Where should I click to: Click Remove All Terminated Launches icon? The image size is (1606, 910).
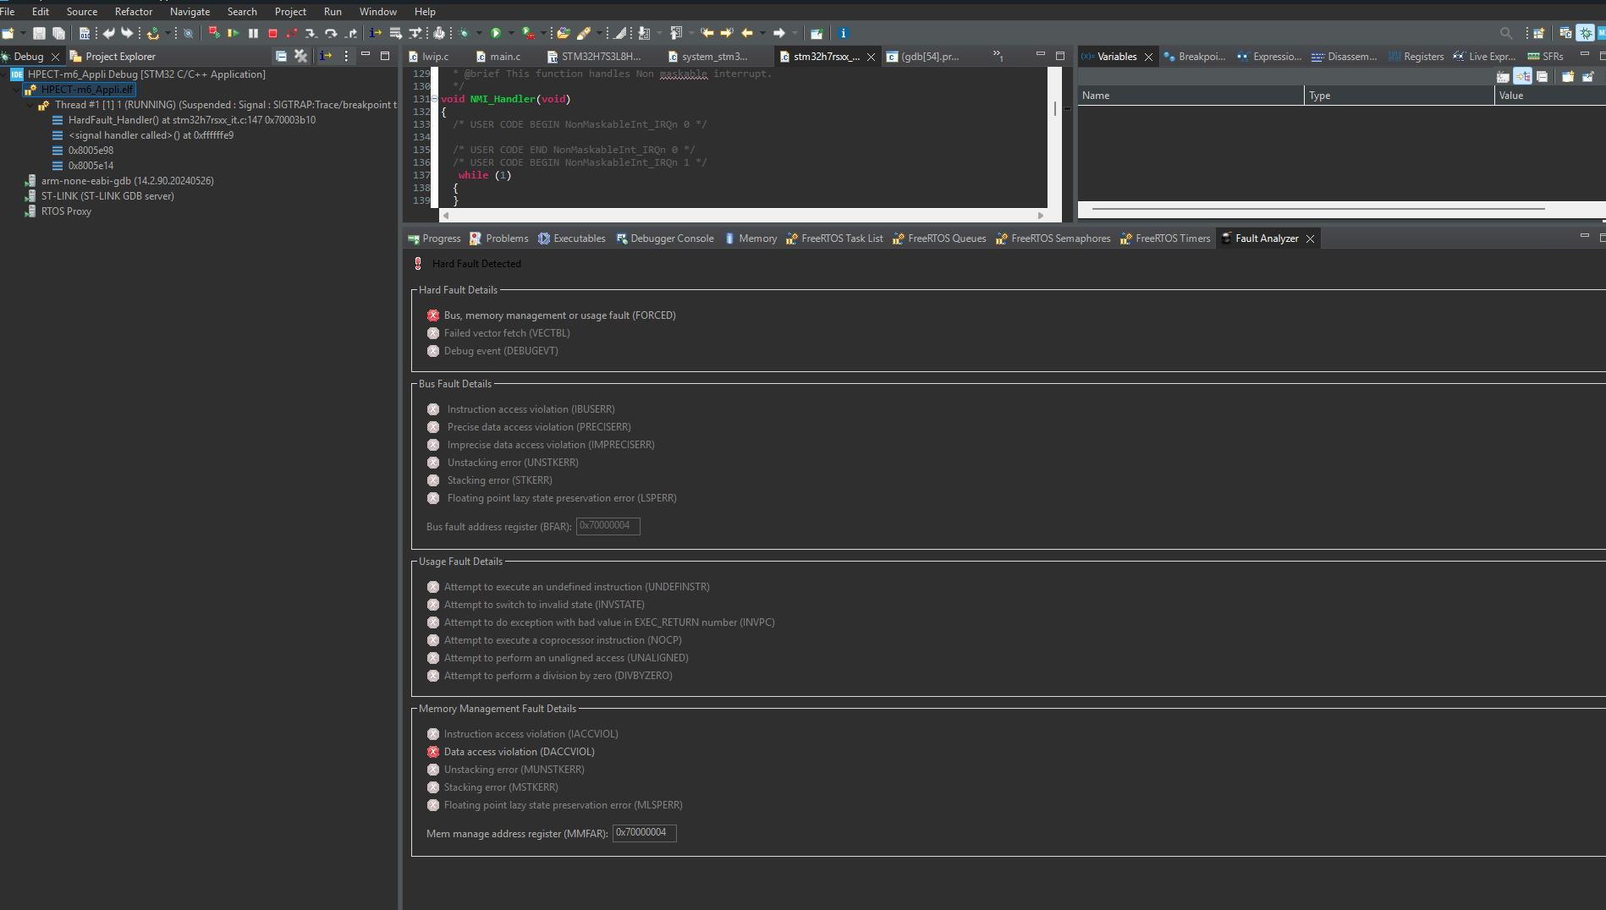[300, 56]
